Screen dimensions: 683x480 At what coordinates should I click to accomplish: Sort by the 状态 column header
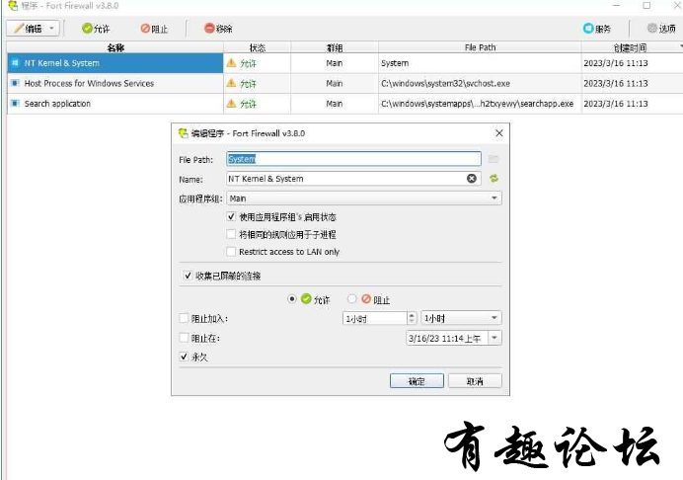click(x=257, y=47)
